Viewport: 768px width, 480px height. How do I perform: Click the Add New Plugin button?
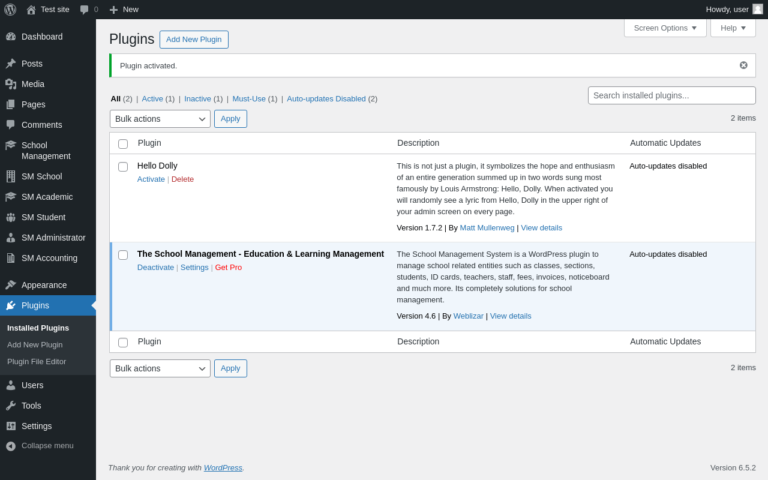click(194, 40)
